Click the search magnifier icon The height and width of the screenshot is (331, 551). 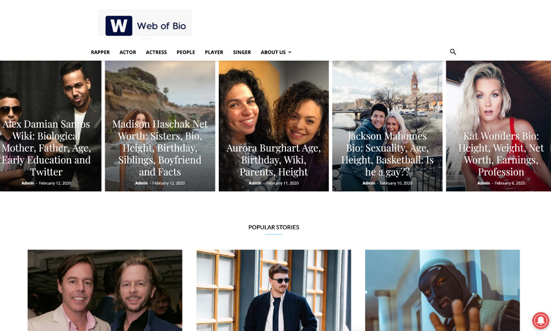(x=453, y=52)
